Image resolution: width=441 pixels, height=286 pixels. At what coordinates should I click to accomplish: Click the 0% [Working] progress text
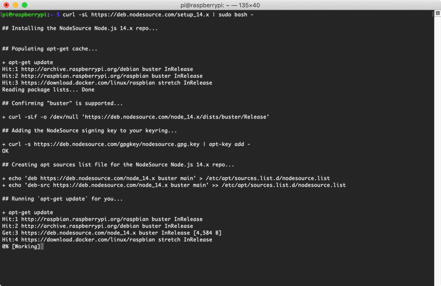click(21, 246)
